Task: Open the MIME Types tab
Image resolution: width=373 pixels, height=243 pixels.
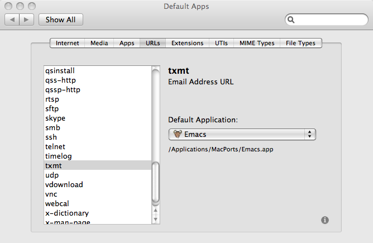Action: [257, 43]
